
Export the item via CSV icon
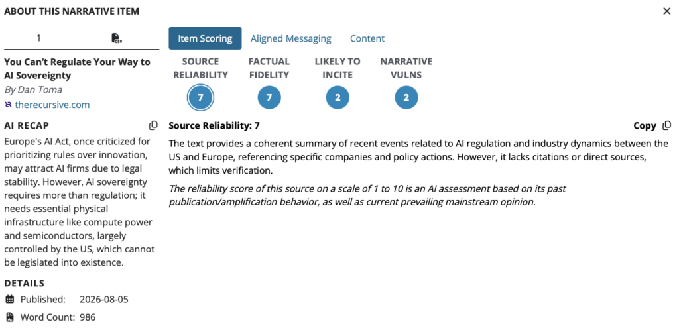[x=117, y=38]
